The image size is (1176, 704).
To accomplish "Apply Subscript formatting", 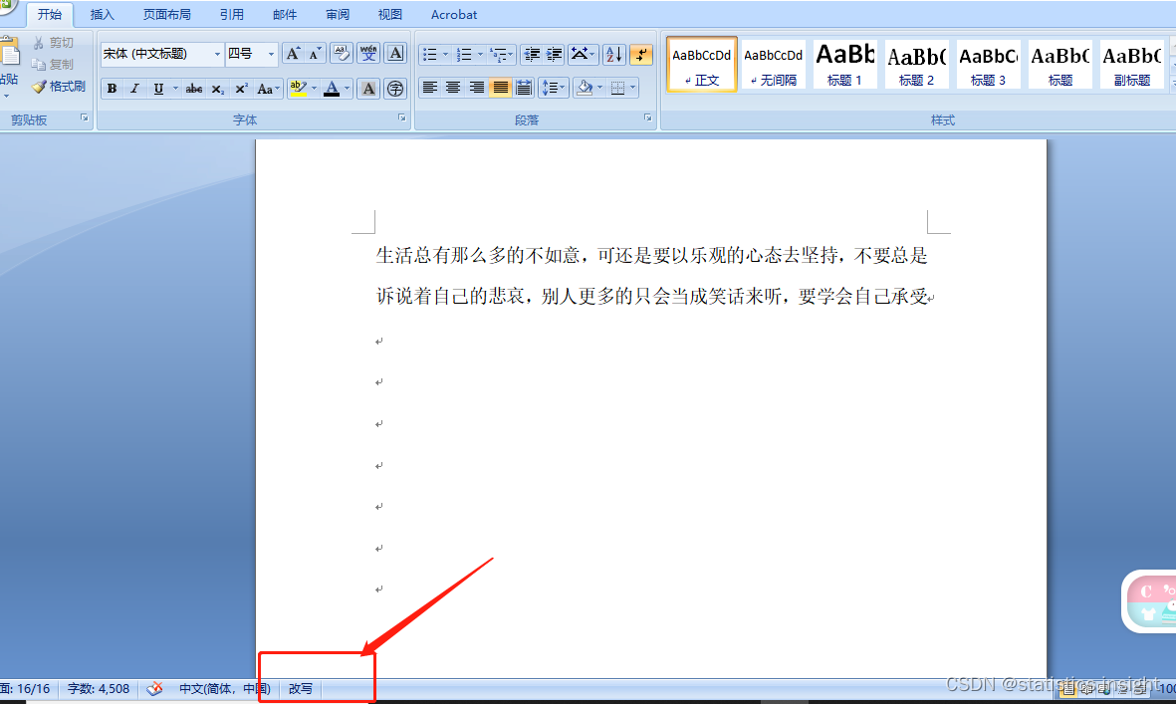I will (x=217, y=89).
